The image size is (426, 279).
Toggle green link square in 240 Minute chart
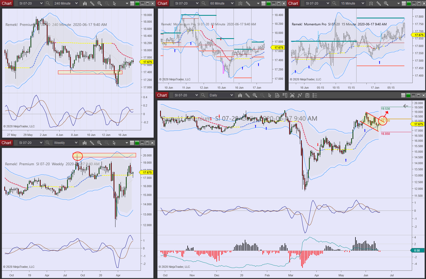[137, 3]
